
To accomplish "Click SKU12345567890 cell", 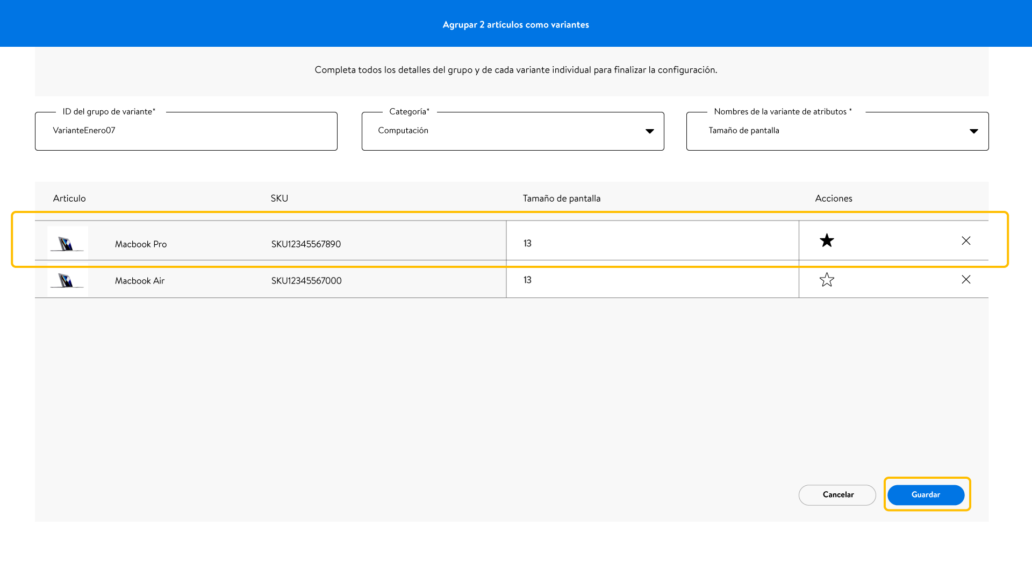I will click(306, 244).
